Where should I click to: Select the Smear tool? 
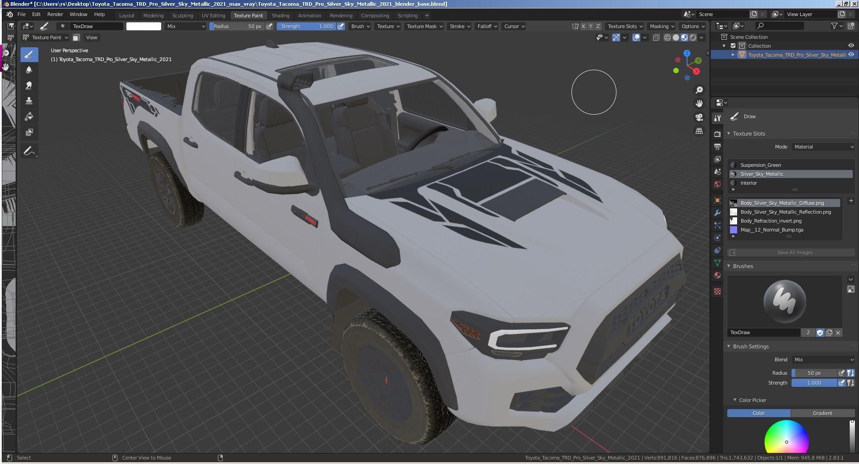click(x=29, y=86)
